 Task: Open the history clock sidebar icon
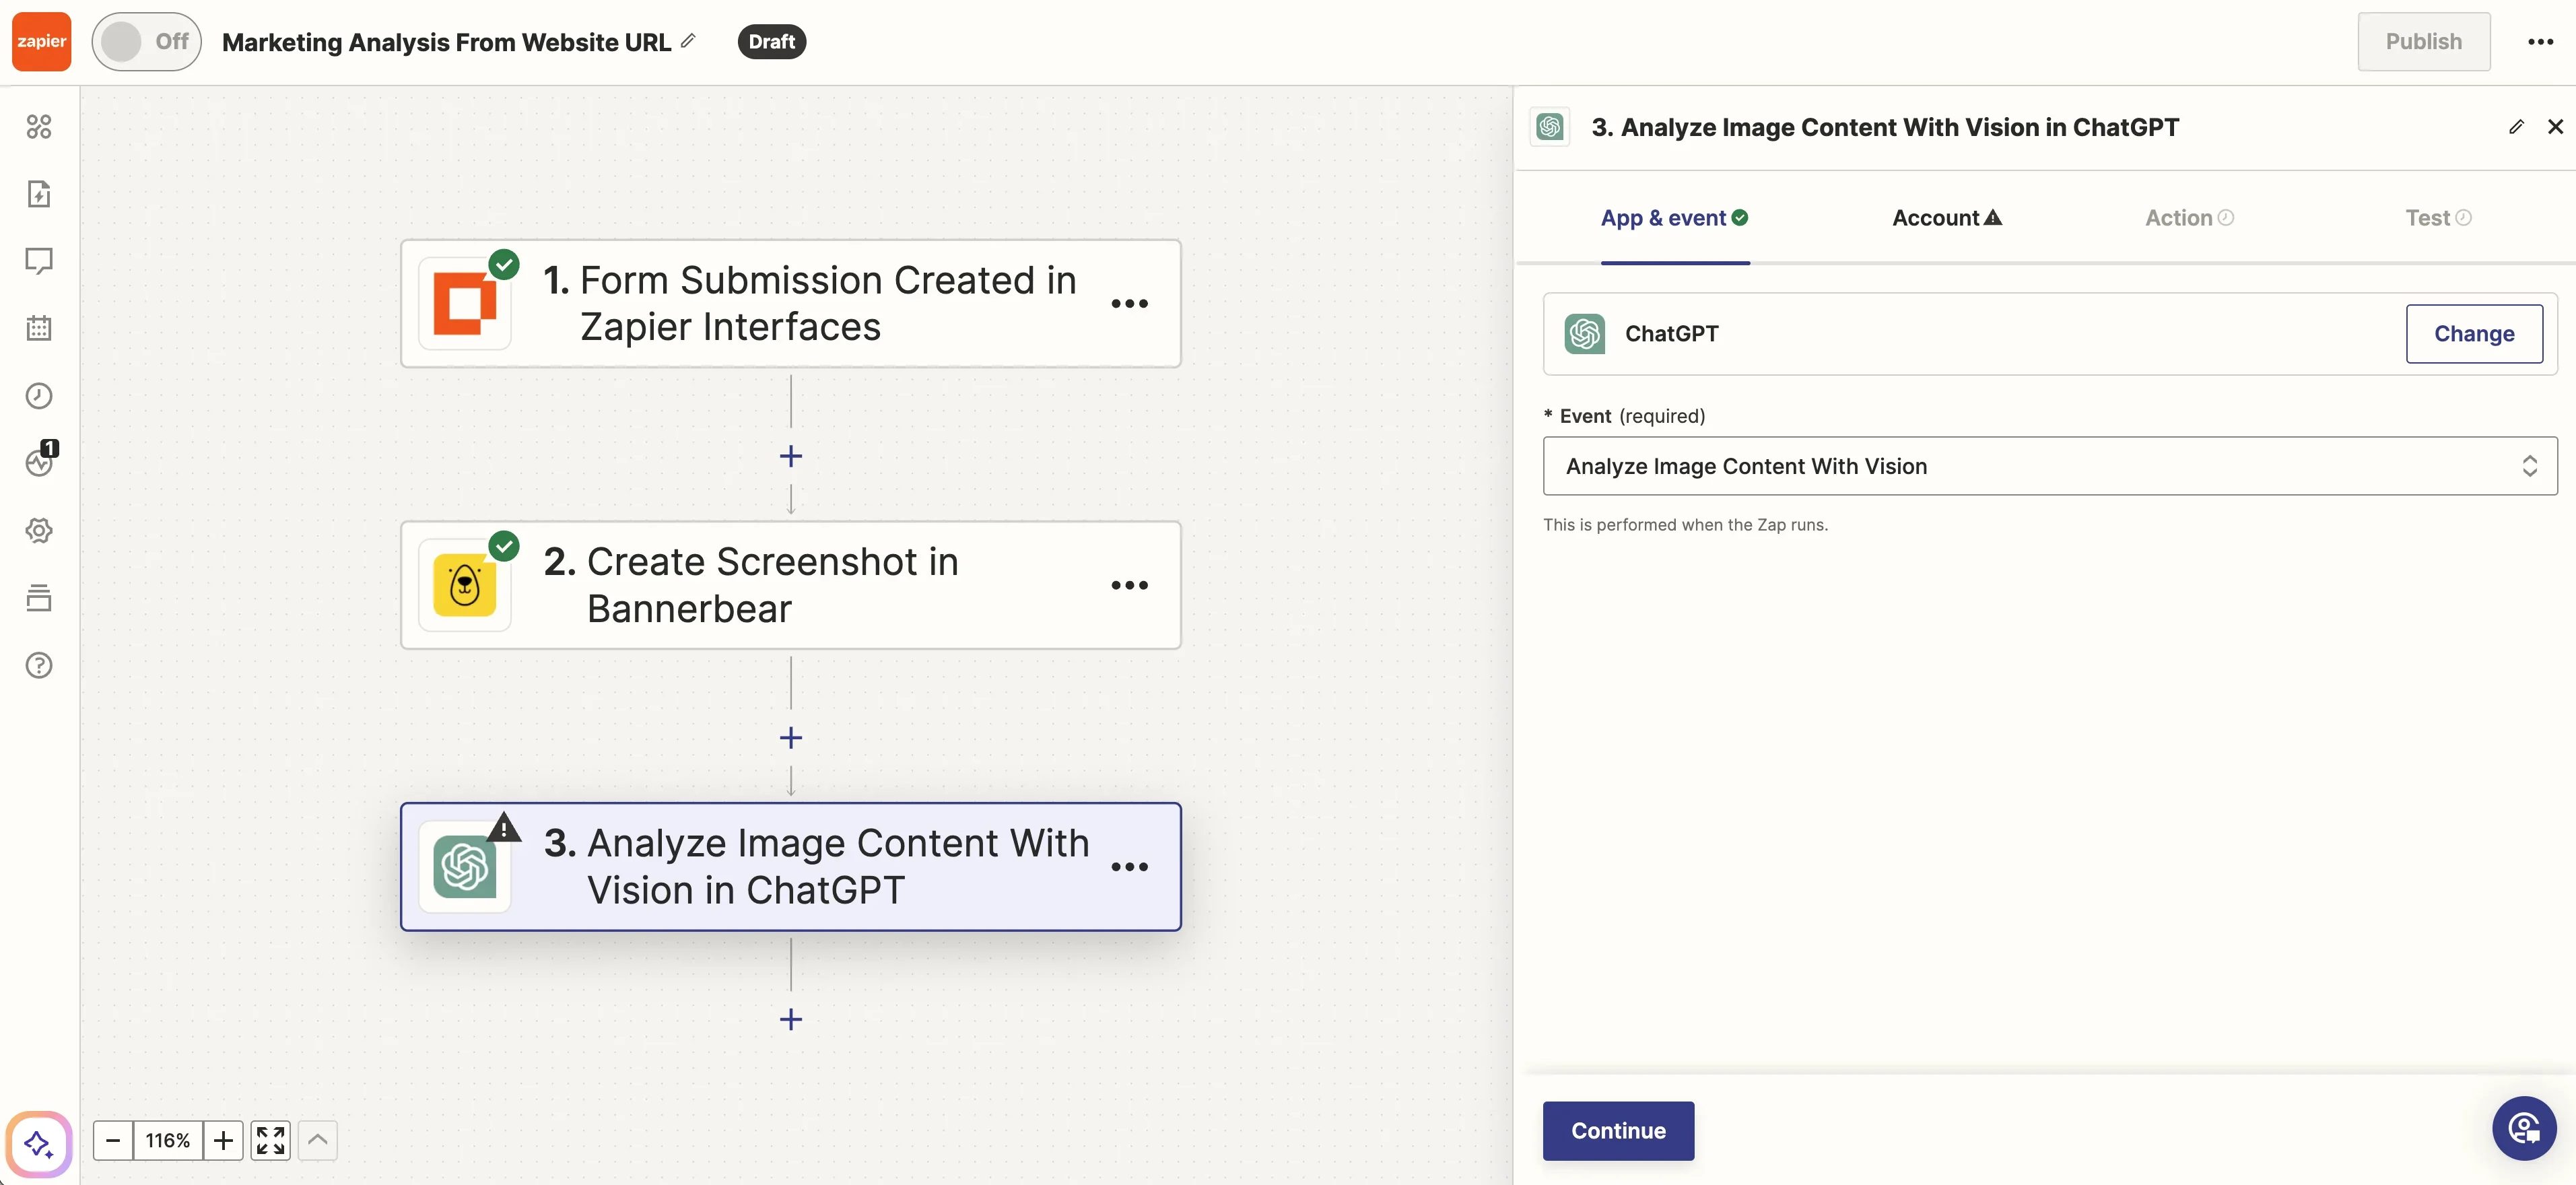tap(39, 396)
